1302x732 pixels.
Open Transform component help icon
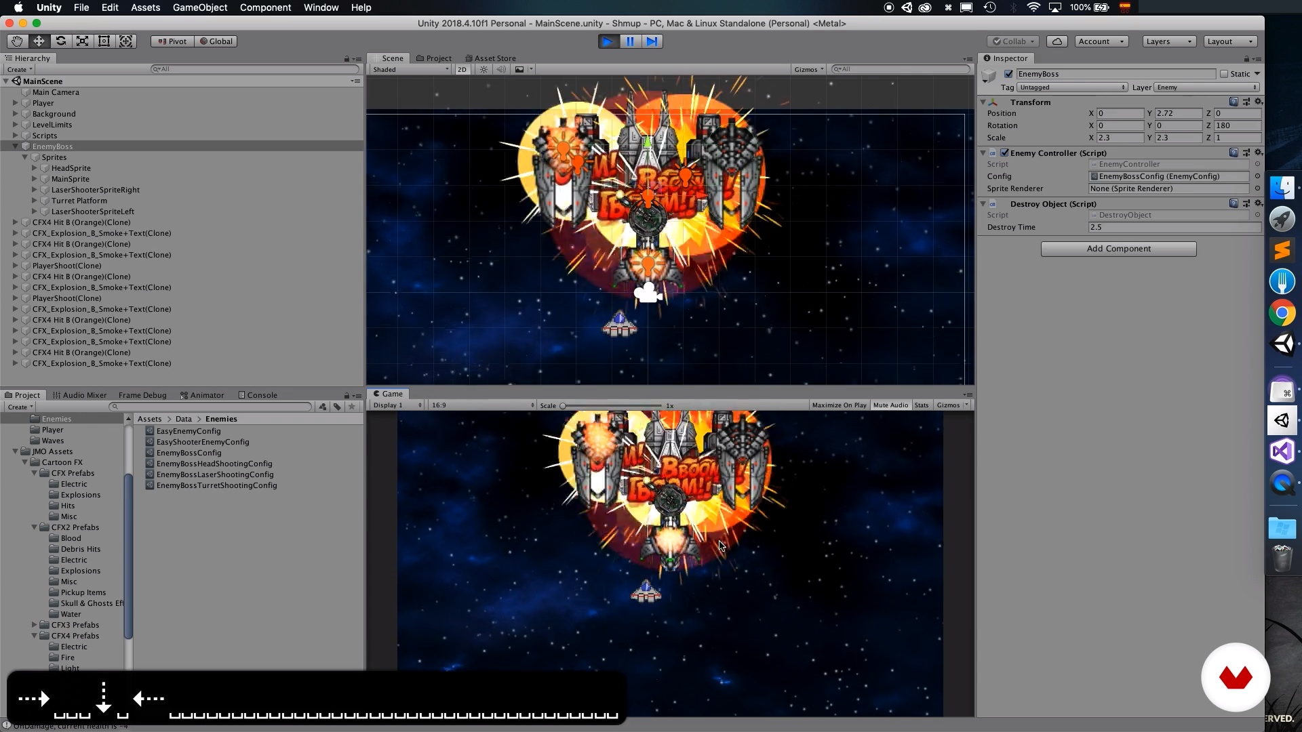click(1234, 102)
